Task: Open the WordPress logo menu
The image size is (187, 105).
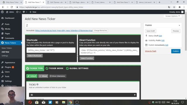Action: (2, 12)
